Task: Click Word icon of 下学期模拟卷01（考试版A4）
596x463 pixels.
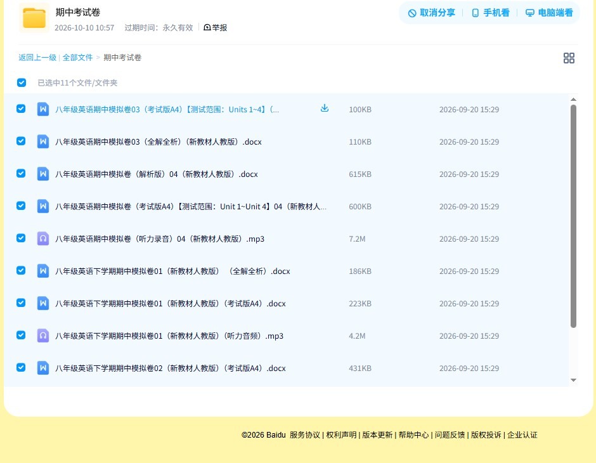Action: (43, 303)
